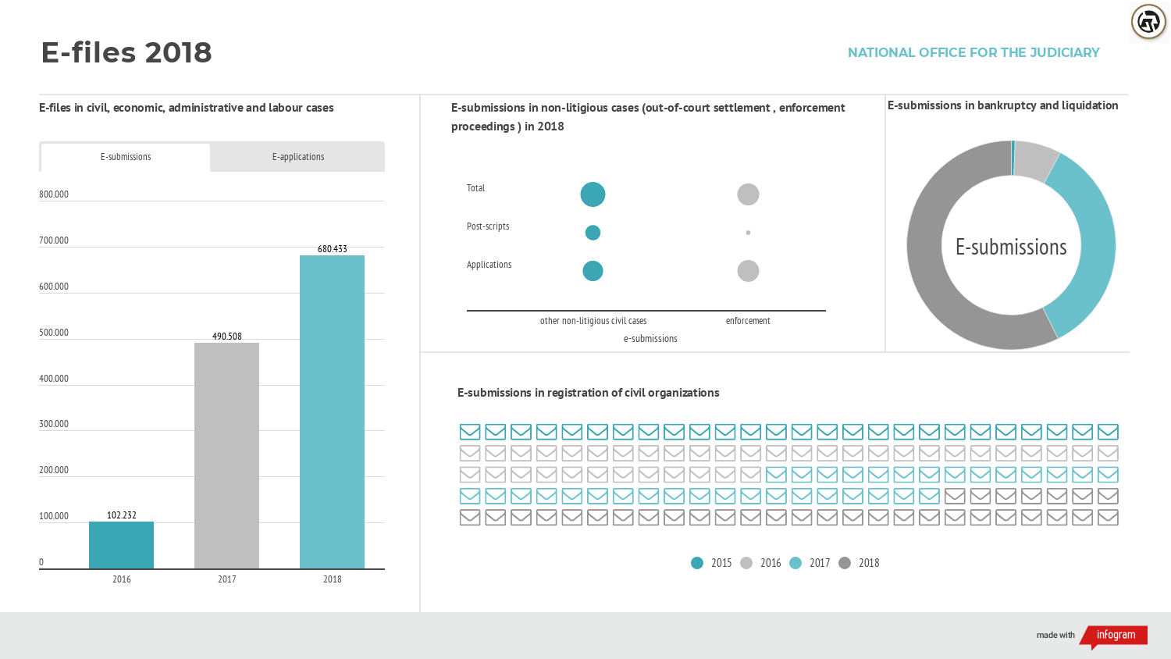Open the infogram logo badge
Viewport: 1171px width, 659px height.
[1114, 636]
